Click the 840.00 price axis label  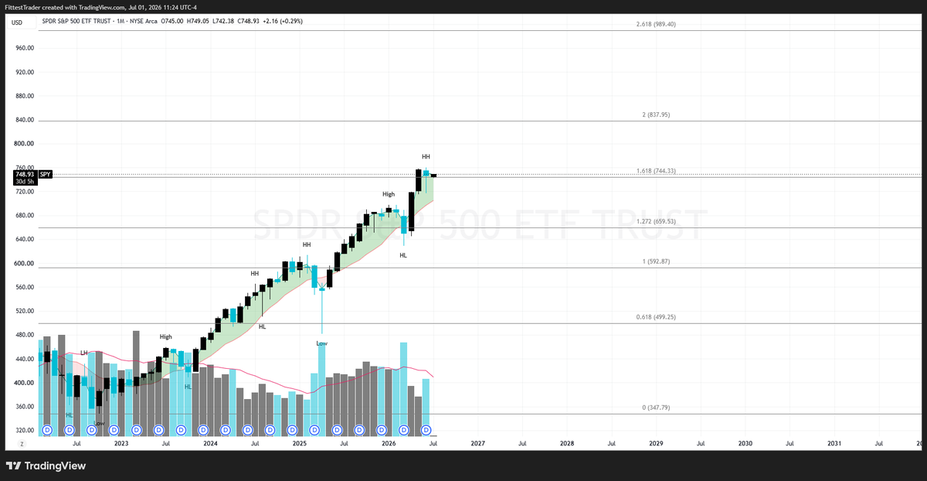point(25,120)
